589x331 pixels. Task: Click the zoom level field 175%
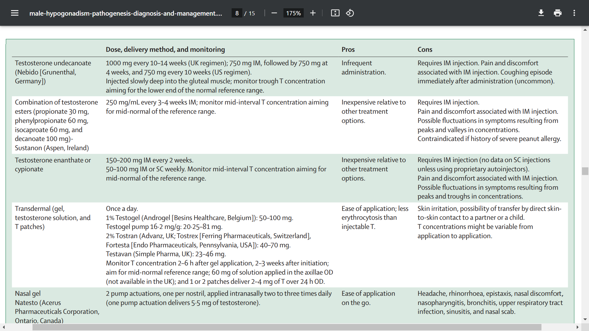(293, 13)
